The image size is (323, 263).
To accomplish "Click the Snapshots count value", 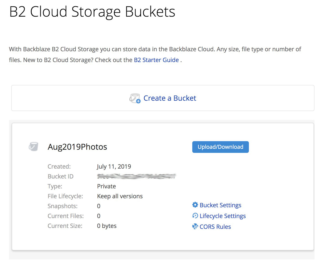I will 99,206.
